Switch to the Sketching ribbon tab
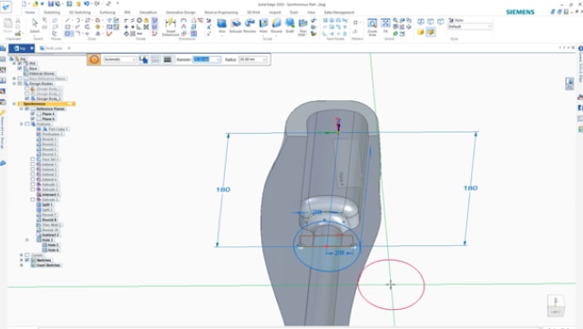583x329 pixels. (x=52, y=12)
